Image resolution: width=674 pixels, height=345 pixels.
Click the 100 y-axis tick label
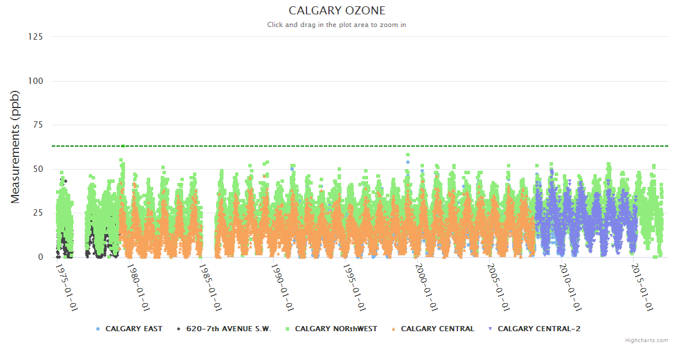36,81
